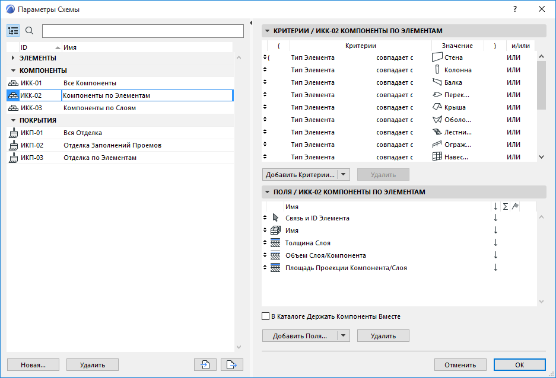Click the import scheme icon button

[x=205, y=365]
